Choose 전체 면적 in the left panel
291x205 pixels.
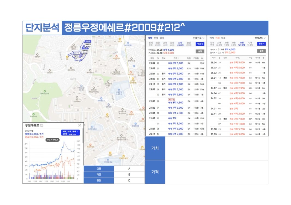[151, 44]
